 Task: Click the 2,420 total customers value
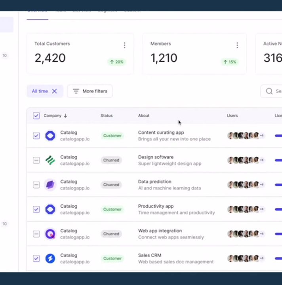(50, 58)
